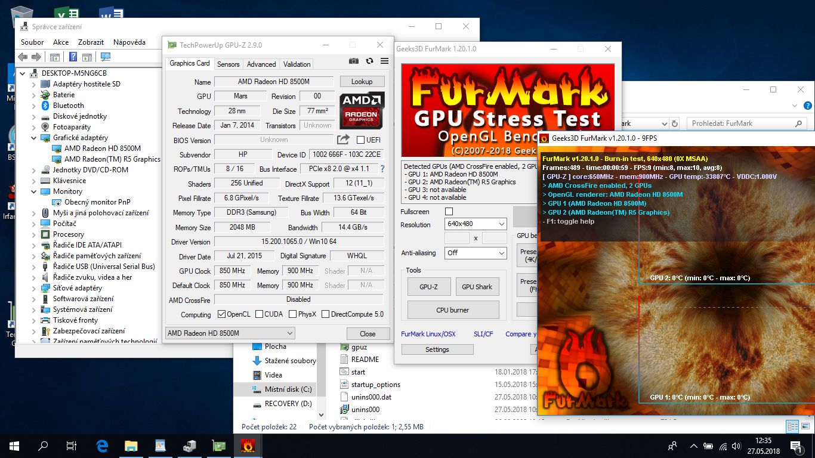Image resolution: width=815 pixels, height=458 pixels.
Task: Open Task View from the taskbar
Action: coord(72,445)
